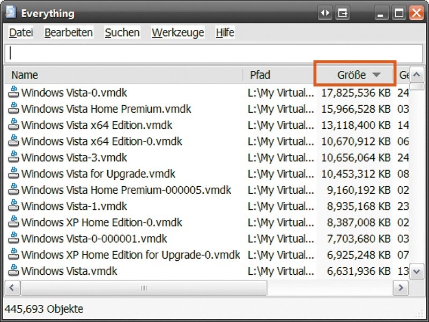The height and width of the screenshot is (322, 429).
Task: Click the file icon of Windows Vista.vmdk
Action: [13, 271]
